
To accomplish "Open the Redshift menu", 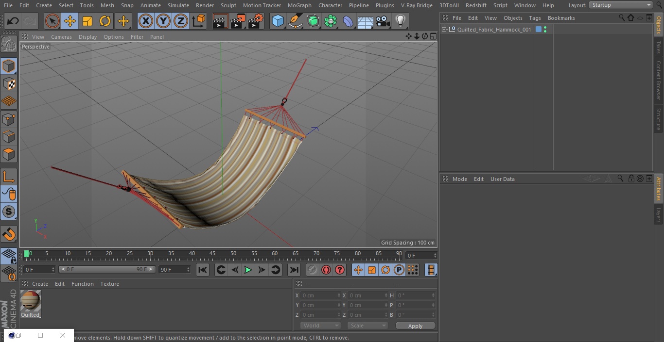I will pos(476,5).
